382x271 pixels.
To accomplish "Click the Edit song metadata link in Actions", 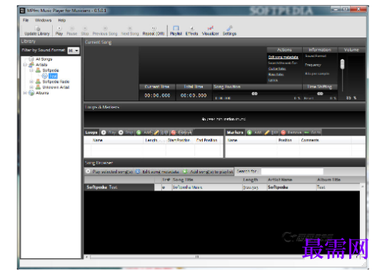I will 283,57.
